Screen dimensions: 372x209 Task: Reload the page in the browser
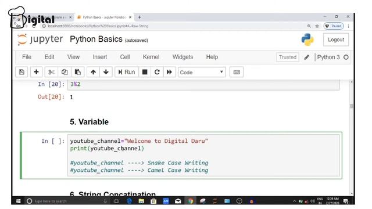coord(34,26)
